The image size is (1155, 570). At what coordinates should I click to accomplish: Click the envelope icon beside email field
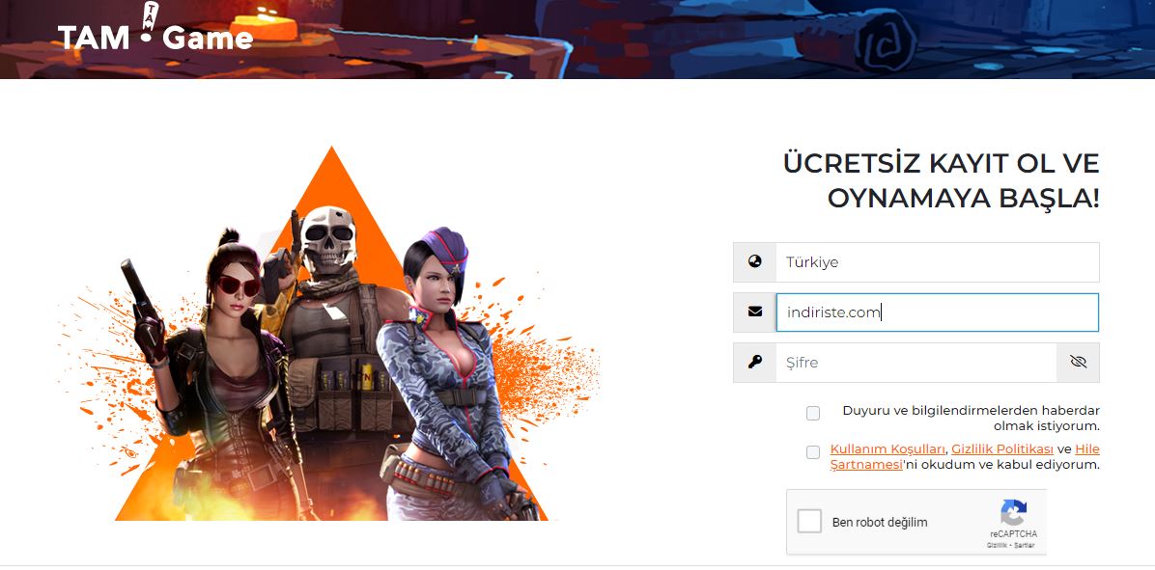[754, 312]
